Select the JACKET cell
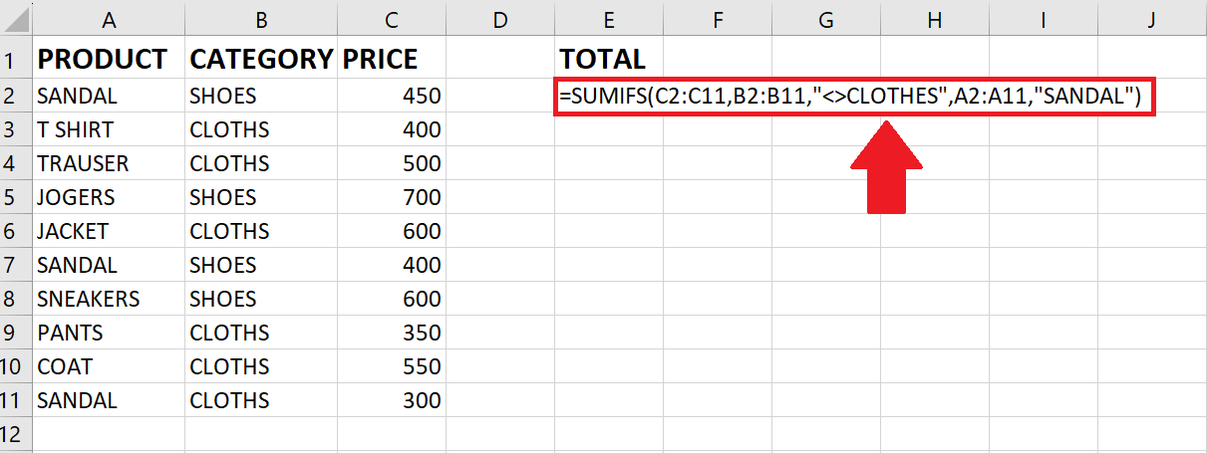The image size is (1207, 453). pyautogui.click(x=109, y=231)
